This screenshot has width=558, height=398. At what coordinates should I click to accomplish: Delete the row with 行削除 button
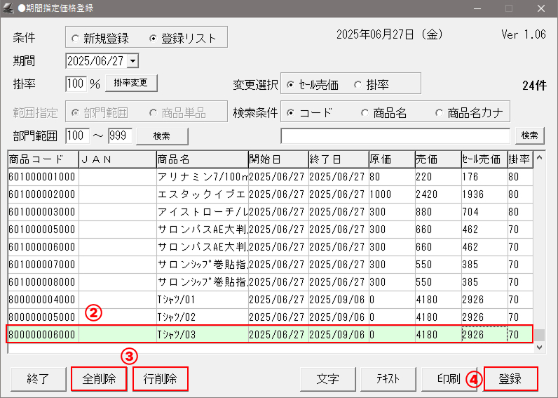coord(161,379)
